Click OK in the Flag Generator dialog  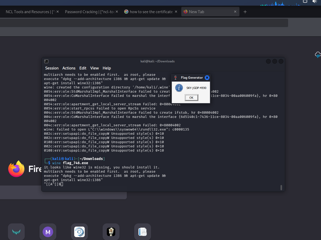tap(191, 98)
